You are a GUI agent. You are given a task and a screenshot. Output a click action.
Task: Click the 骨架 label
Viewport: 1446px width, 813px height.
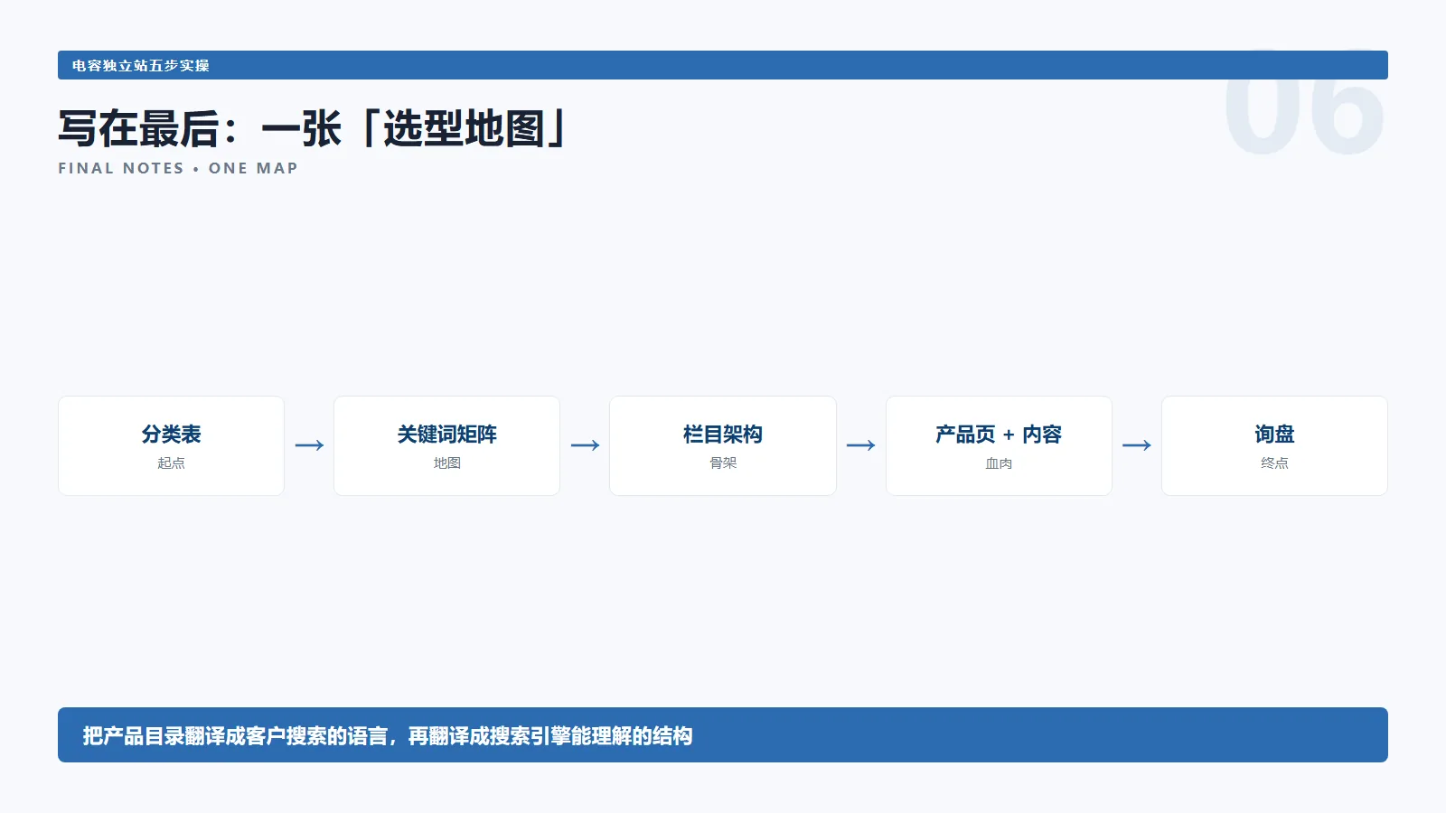pyautogui.click(x=723, y=463)
